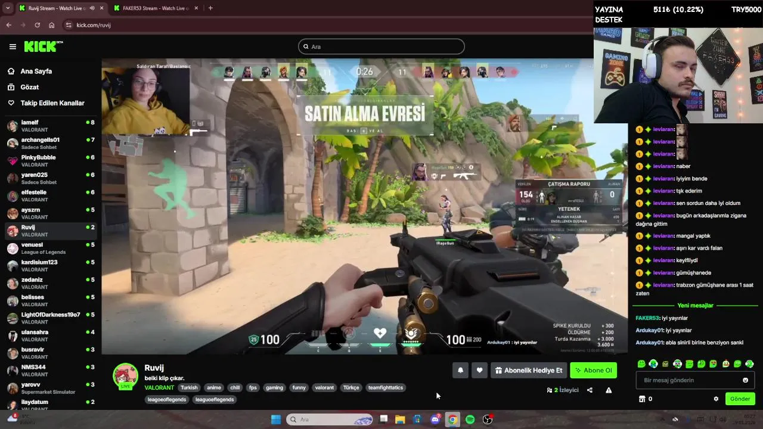Open chat settings gear icon
Viewport: 763px width, 429px height.
click(x=716, y=399)
